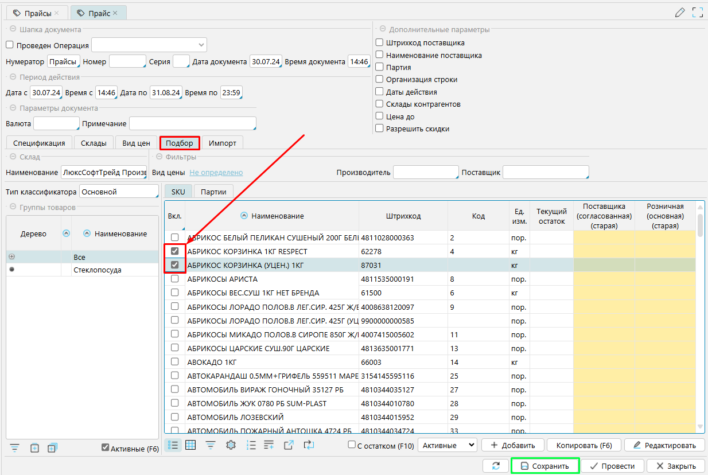
Task: Click the product table vertical scrollbar
Action: coord(700,225)
